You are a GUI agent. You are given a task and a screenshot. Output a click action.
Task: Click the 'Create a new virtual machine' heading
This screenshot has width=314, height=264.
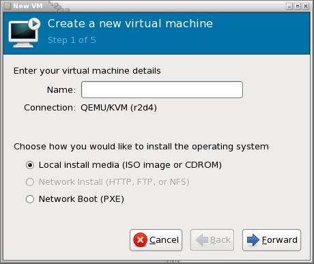coord(130,23)
